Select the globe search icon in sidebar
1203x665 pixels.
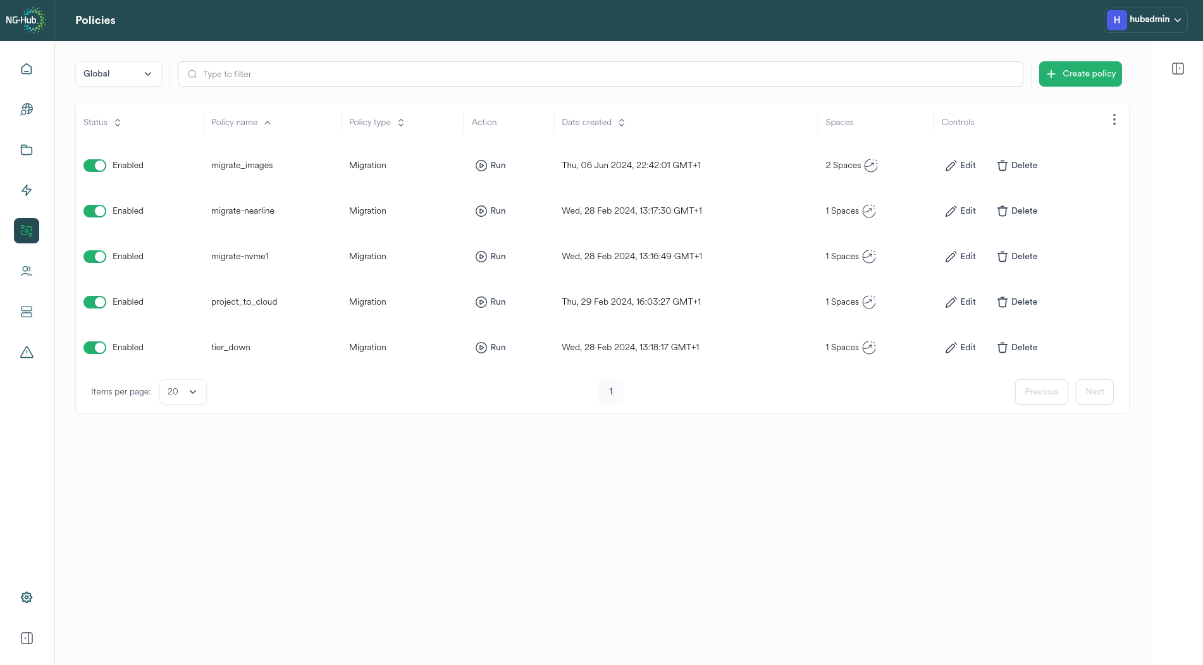(x=27, y=109)
